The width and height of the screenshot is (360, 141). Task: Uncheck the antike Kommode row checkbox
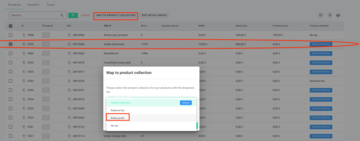pos(11,44)
